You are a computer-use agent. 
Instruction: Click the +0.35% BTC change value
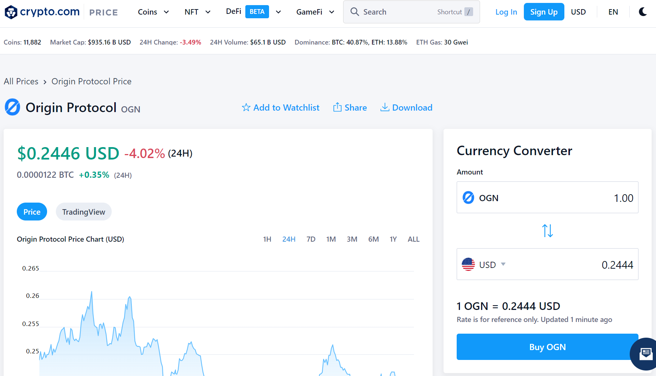point(94,175)
